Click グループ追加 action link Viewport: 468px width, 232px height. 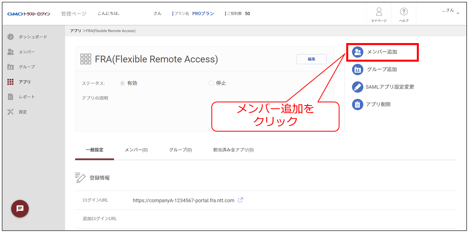point(382,70)
